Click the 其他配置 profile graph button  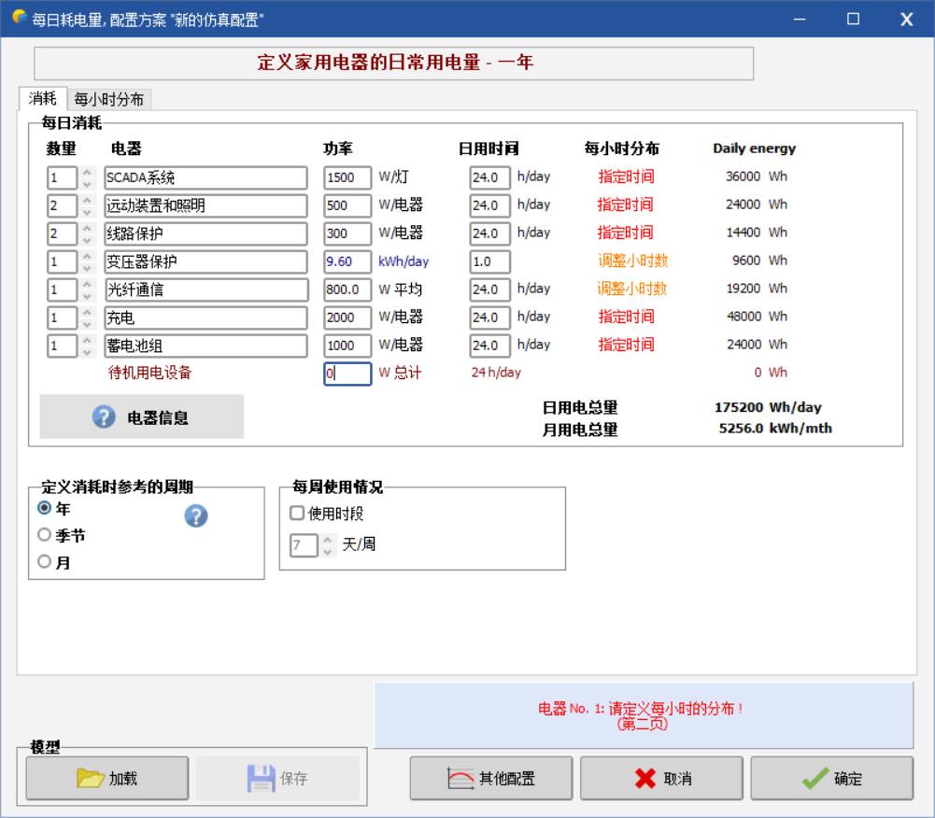coord(491,778)
